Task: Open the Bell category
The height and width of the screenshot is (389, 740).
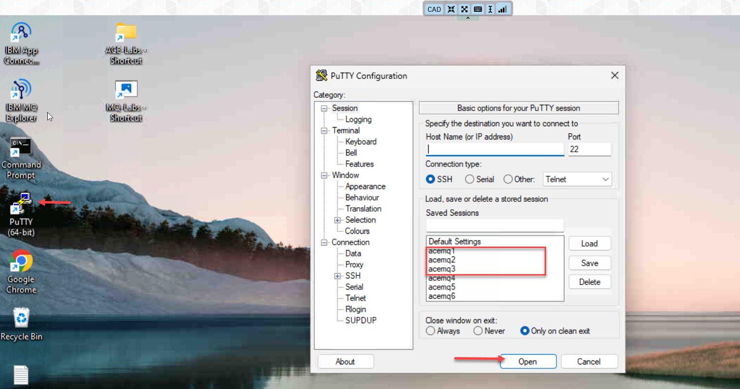Action: pos(351,153)
